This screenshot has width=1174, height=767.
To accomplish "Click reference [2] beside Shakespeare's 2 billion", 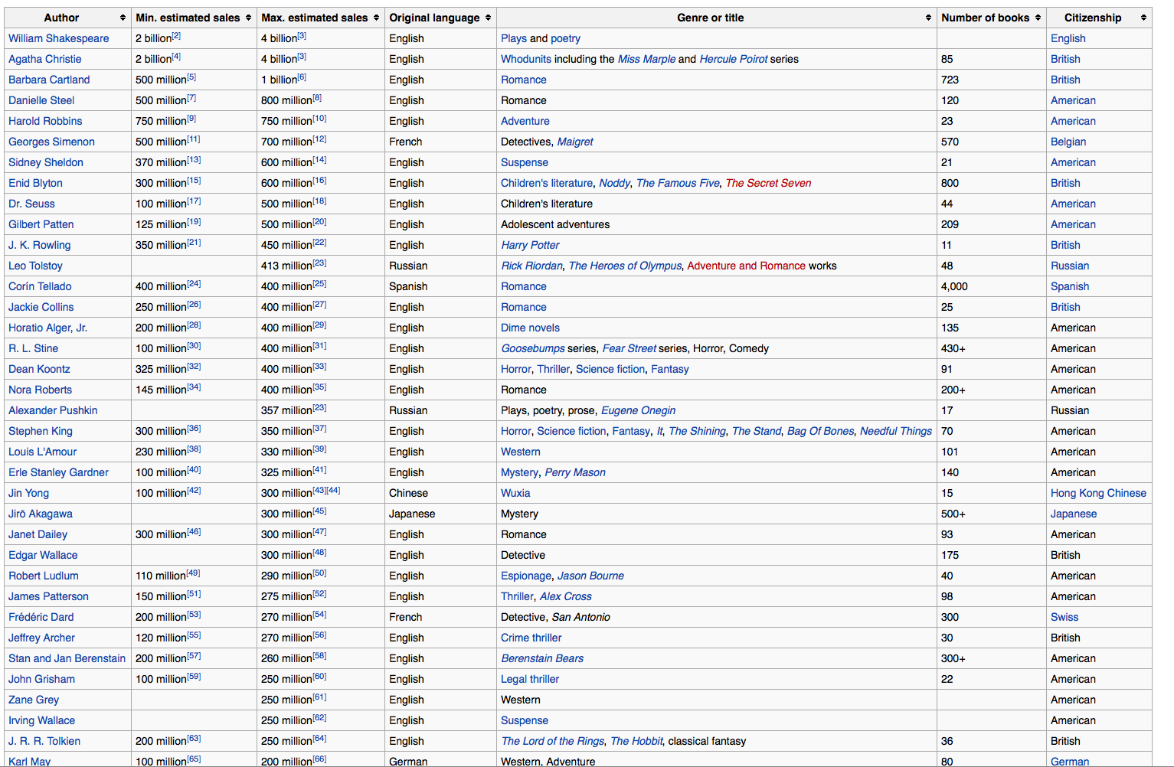I will click(x=176, y=36).
